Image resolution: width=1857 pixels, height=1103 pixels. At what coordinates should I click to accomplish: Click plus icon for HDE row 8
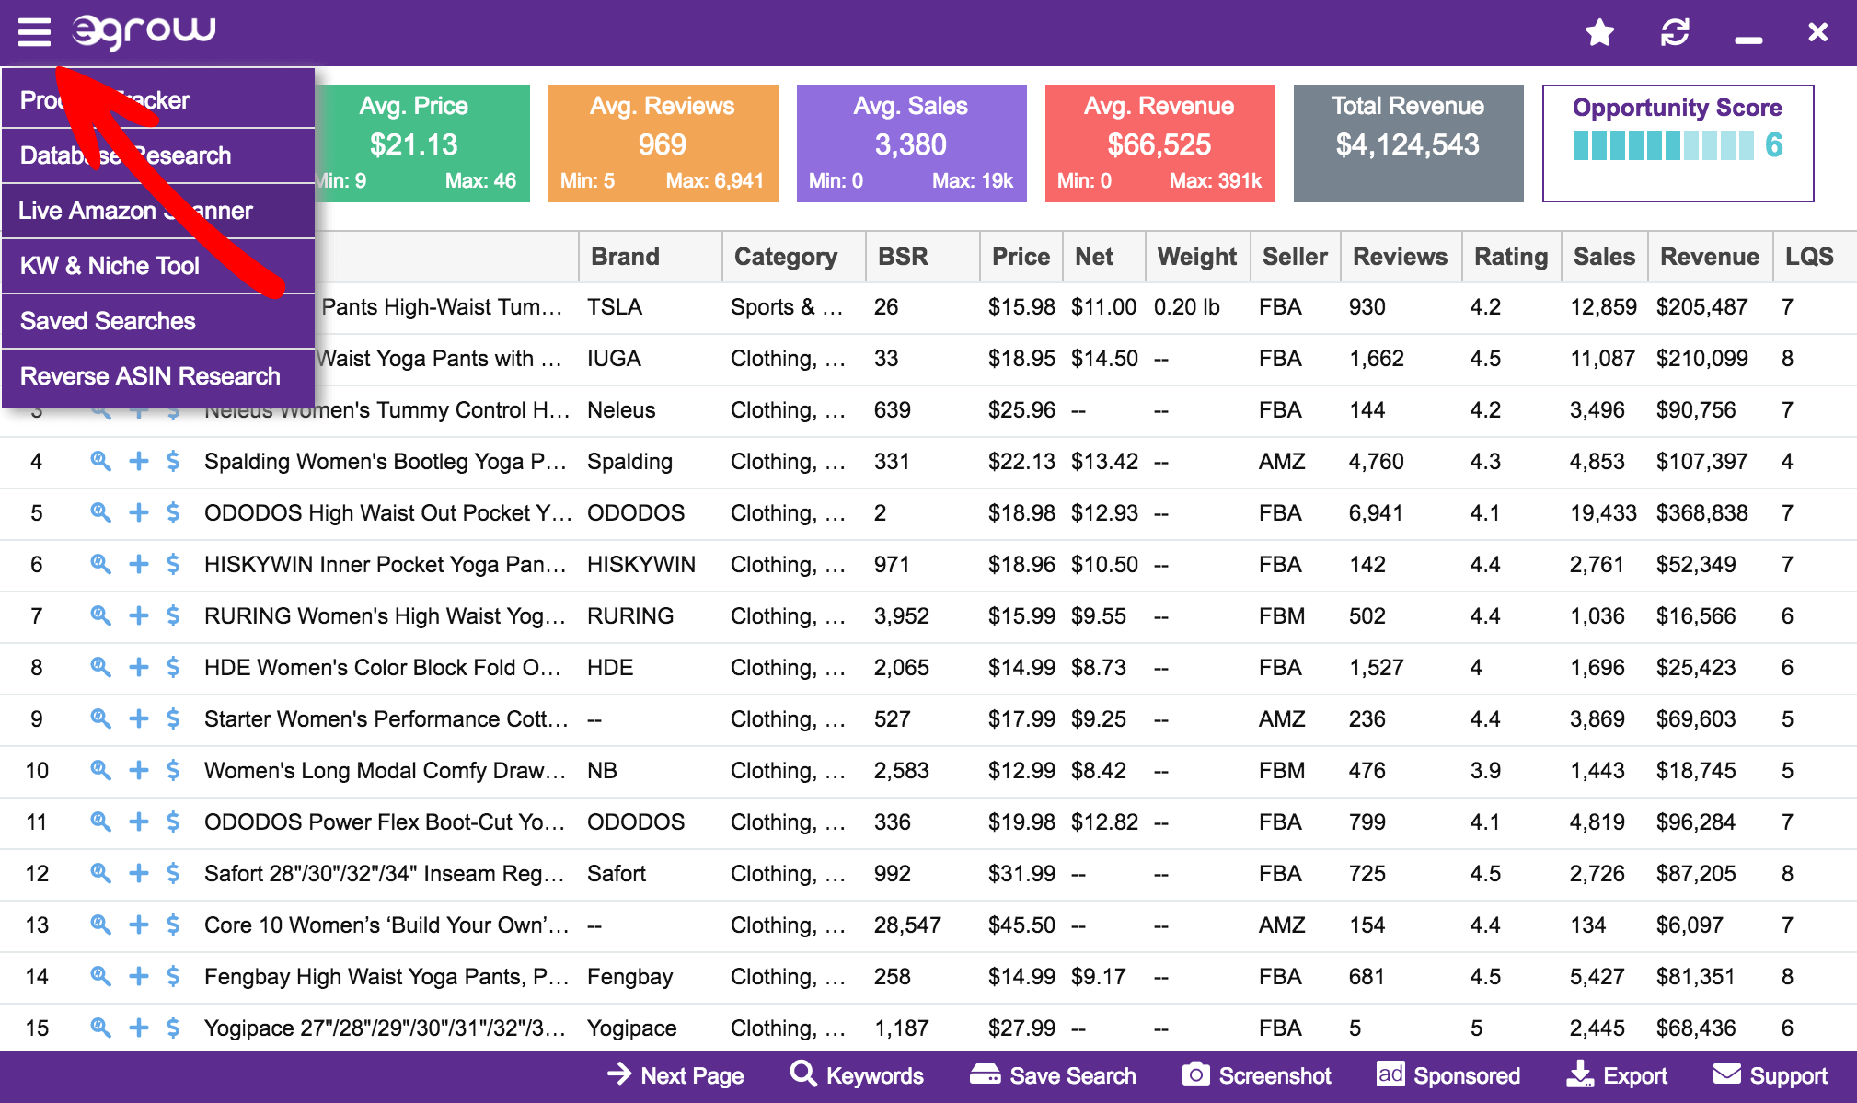click(138, 667)
